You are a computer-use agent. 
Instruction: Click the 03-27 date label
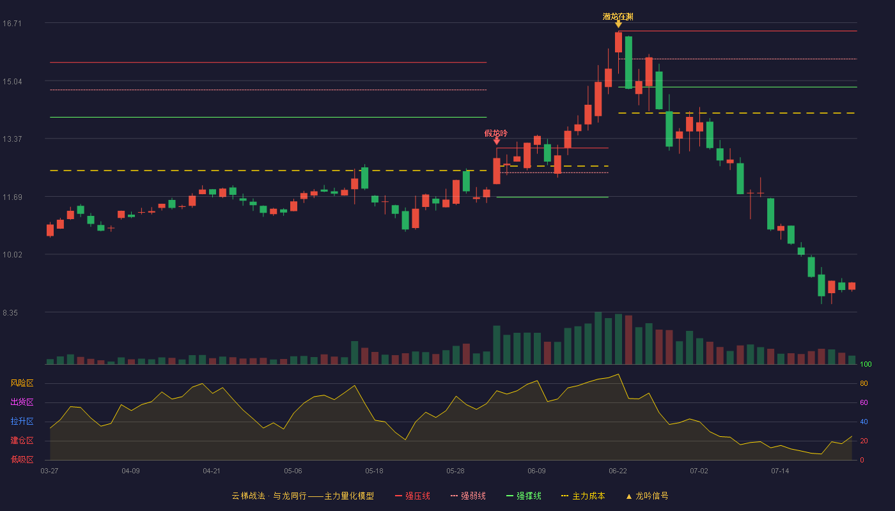[x=49, y=471]
